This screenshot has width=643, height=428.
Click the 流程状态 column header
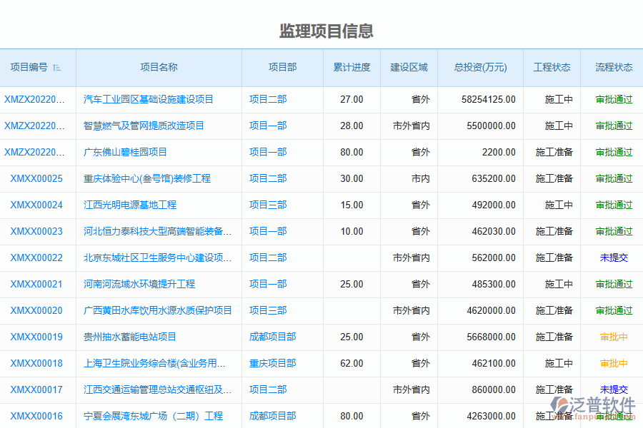click(x=614, y=68)
